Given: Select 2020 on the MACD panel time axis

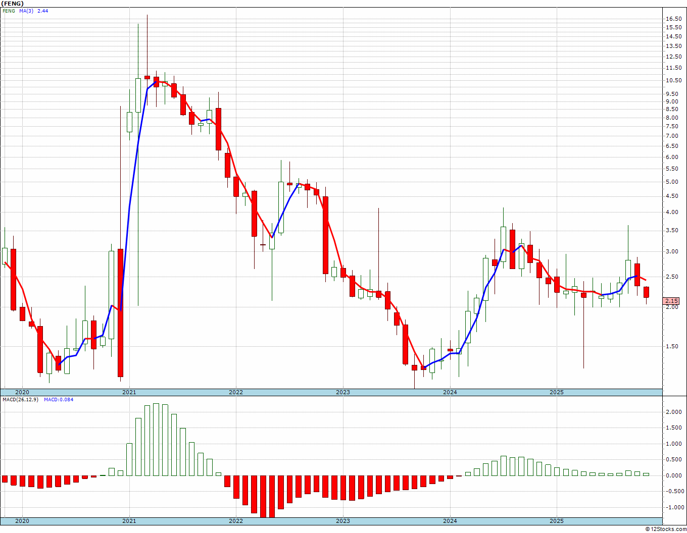Looking at the screenshot, I should [x=22, y=521].
